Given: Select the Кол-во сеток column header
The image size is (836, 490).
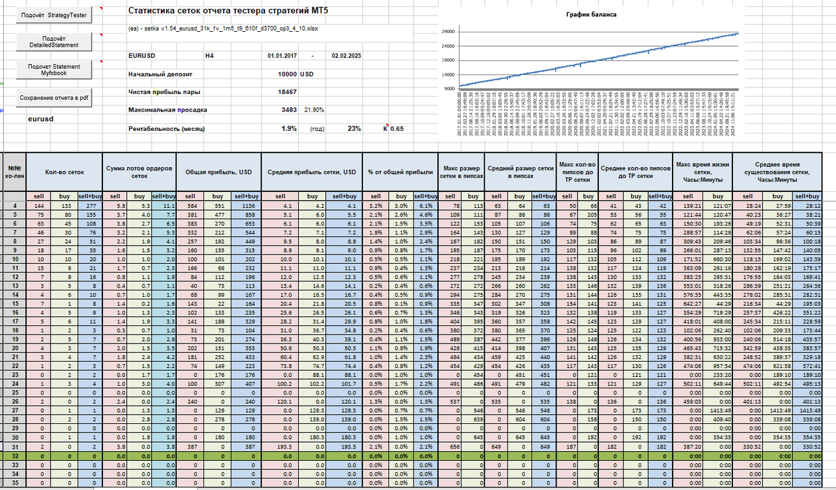Looking at the screenshot, I should [64, 172].
